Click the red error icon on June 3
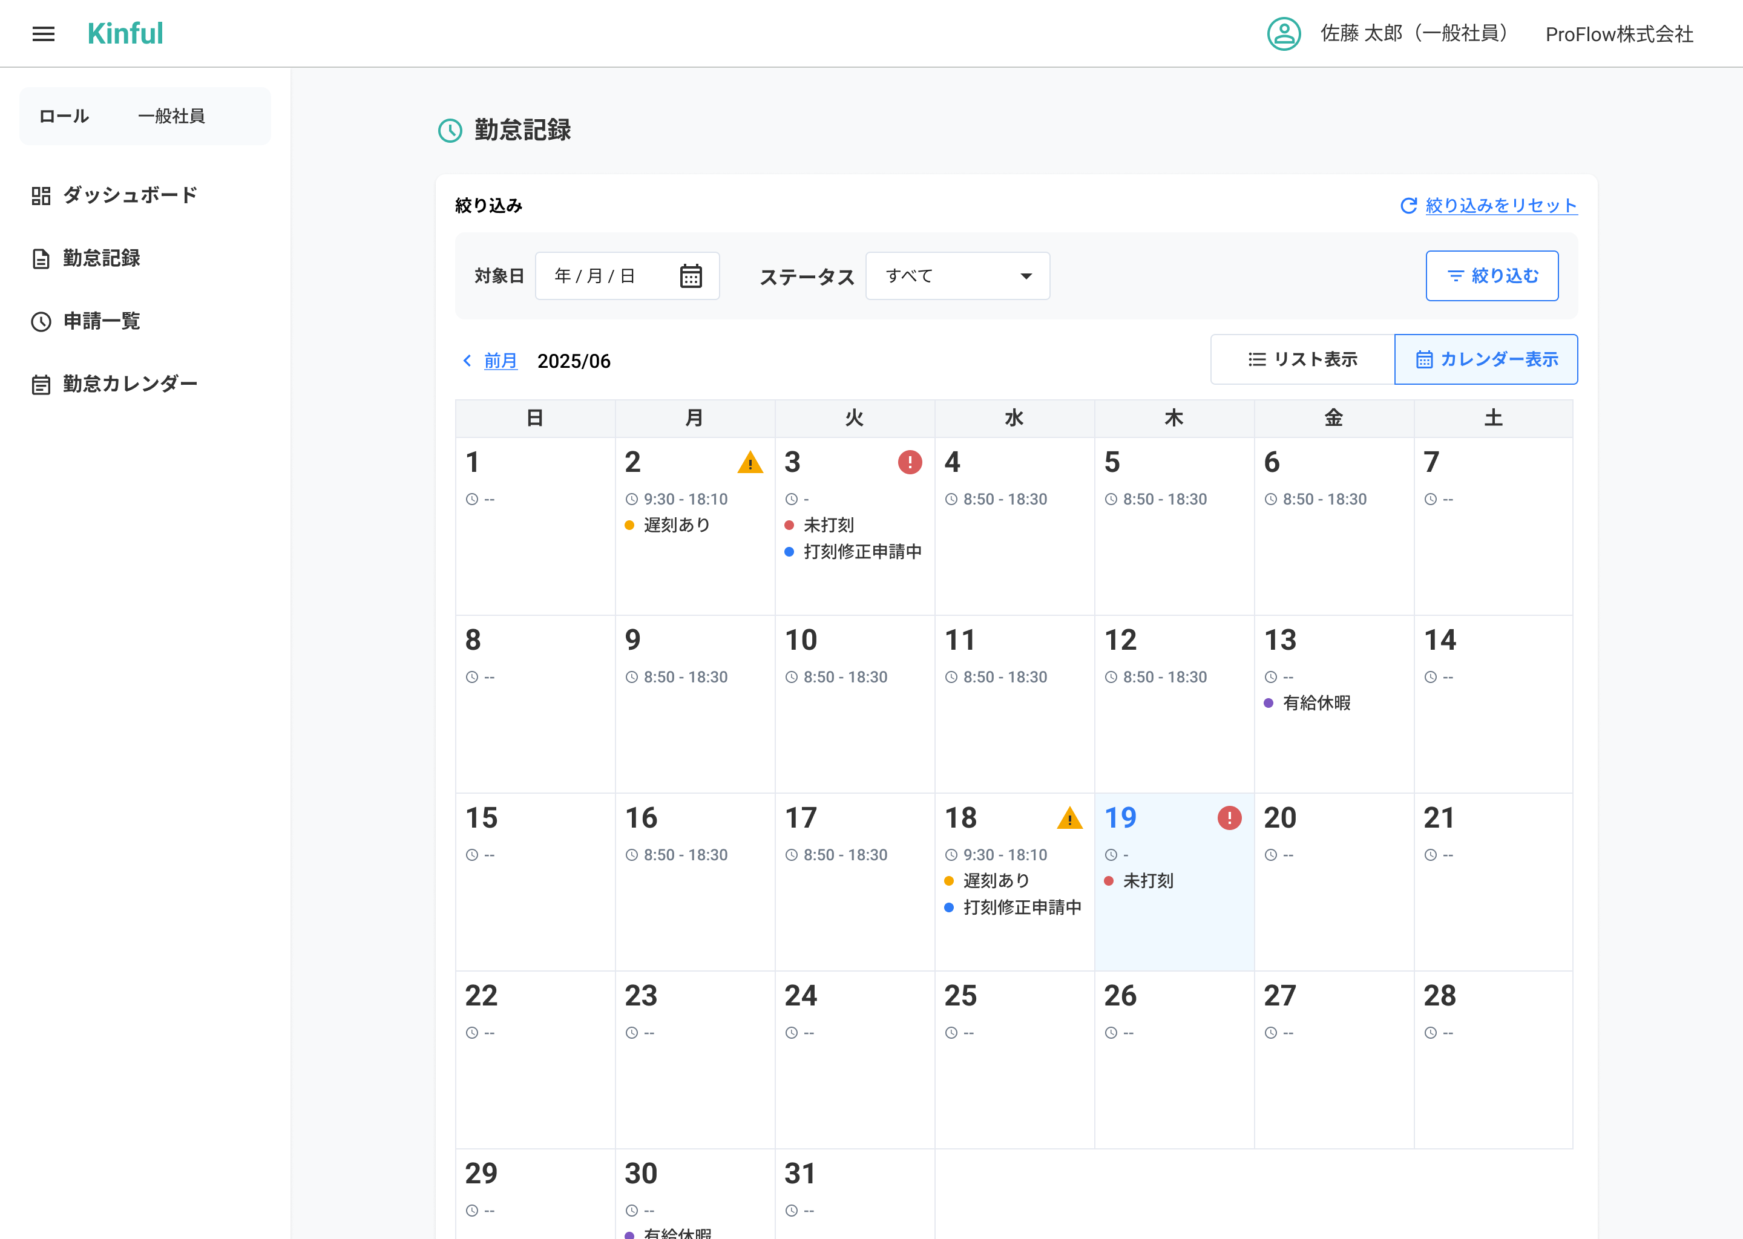This screenshot has width=1743, height=1239. 910,462
